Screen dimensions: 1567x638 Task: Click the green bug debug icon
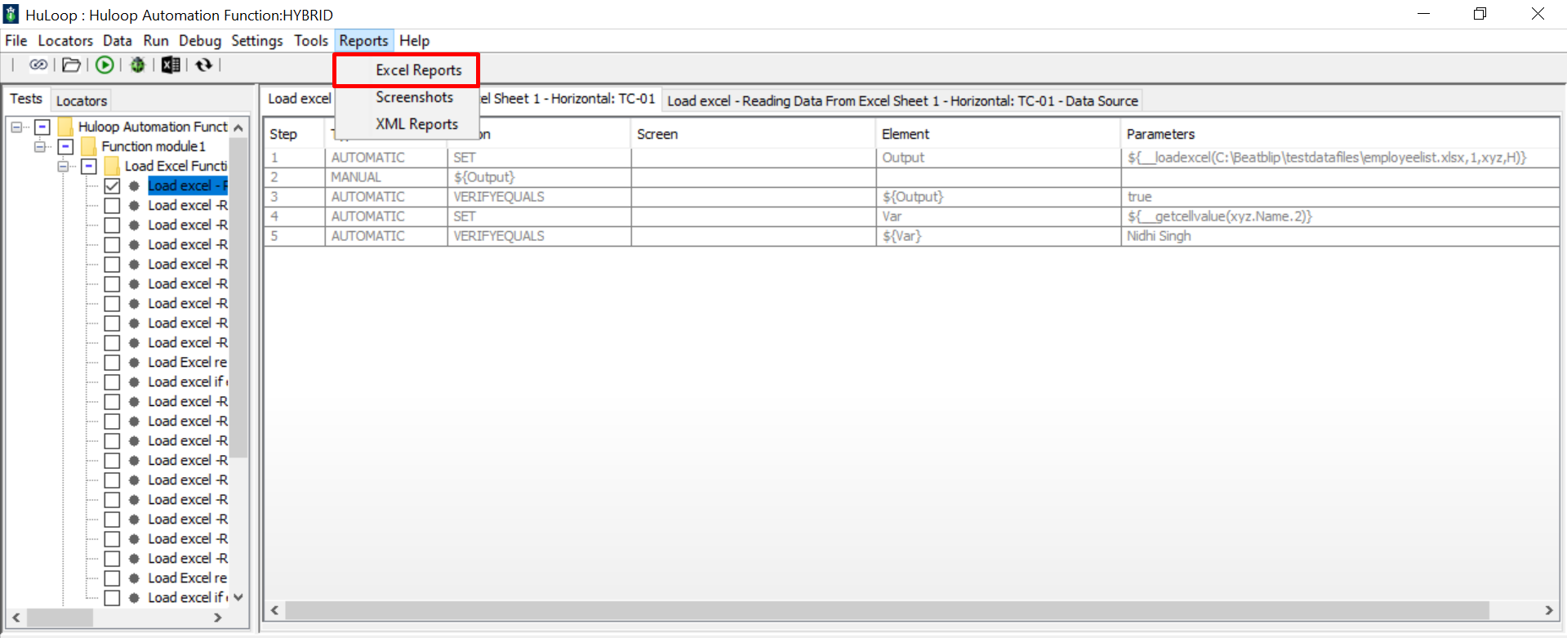pos(137,65)
